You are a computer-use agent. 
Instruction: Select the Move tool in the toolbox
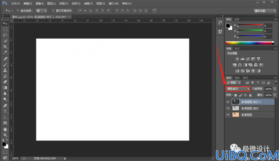(5, 23)
